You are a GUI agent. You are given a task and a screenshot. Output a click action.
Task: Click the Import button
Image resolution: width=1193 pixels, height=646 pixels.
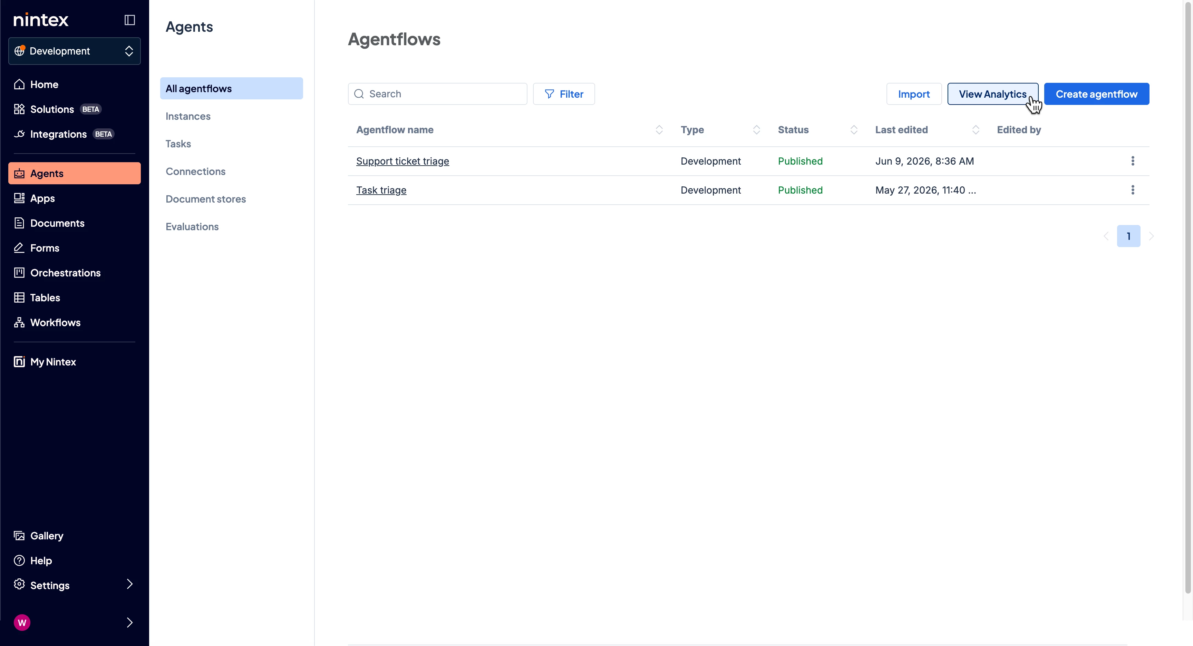tap(914, 94)
